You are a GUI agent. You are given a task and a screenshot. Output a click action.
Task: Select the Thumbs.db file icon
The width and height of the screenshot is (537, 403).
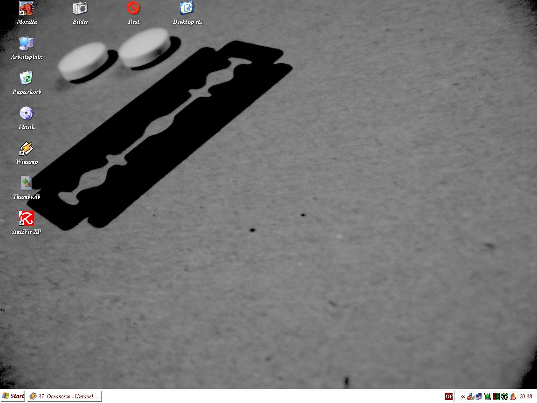pyautogui.click(x=27, y=183)
